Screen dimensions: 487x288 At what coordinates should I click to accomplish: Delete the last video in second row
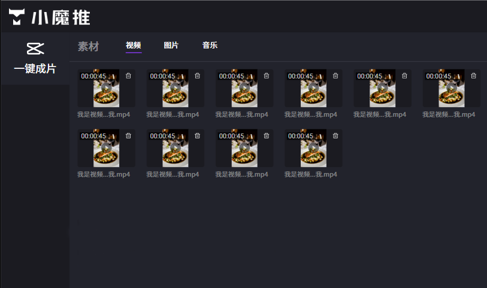(335, 136)
